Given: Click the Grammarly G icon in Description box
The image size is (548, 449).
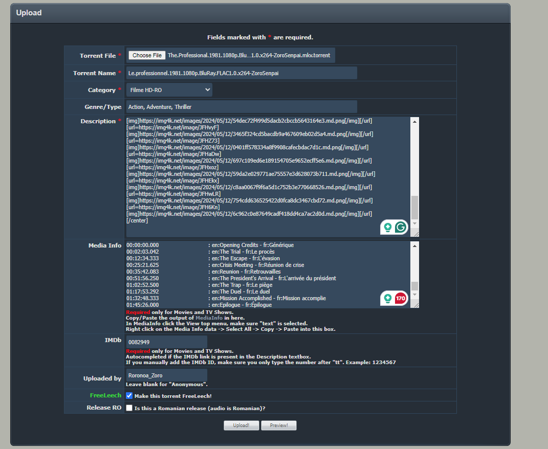Looking at the screenshot, I should [401, 227].
